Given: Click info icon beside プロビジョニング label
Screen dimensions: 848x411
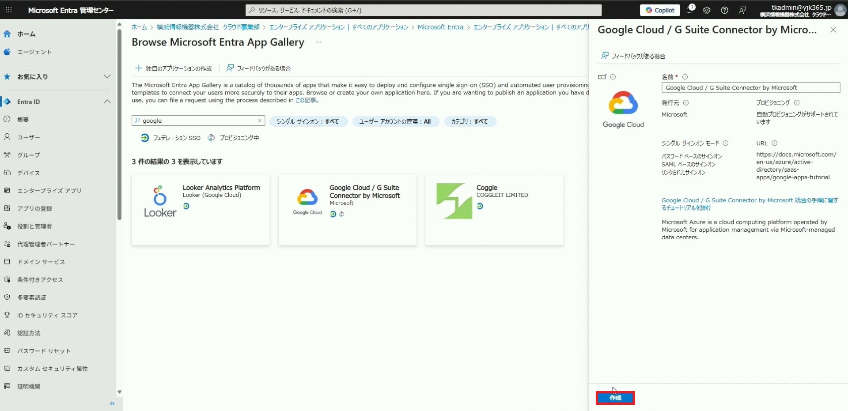Looking at the screenshot, I should [797, 103].
